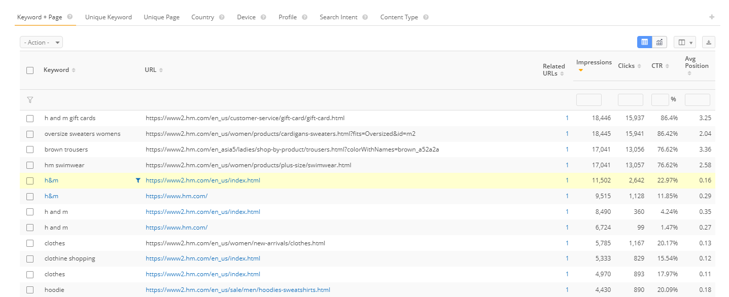Image resolution: width=729 pixels, height=297 pixels.
Task: Click the blue filter icon on h&m row
Action: tap(138, 180)
